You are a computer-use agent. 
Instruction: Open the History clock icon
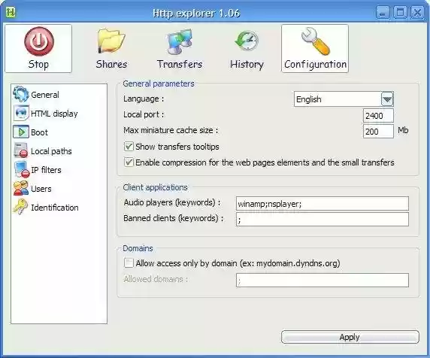coord(247,41)
